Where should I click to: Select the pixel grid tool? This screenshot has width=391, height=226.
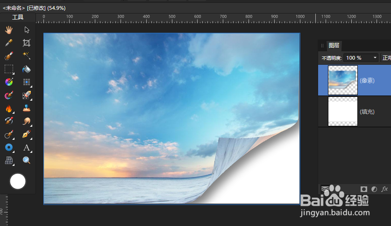point(27,82)
